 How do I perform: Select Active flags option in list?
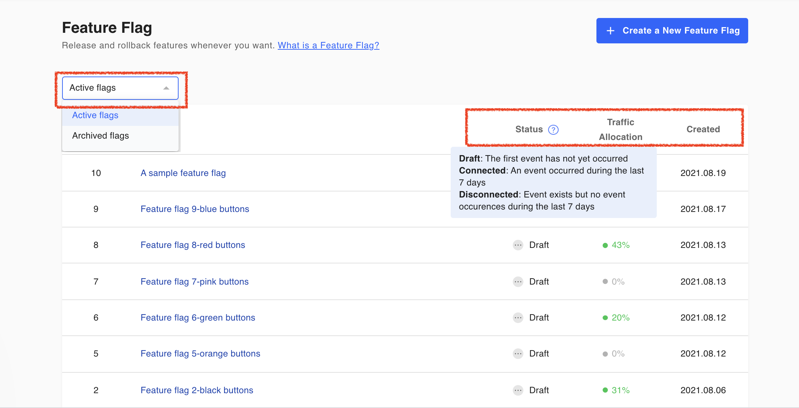pyautogui.click(x=95, y=115)
